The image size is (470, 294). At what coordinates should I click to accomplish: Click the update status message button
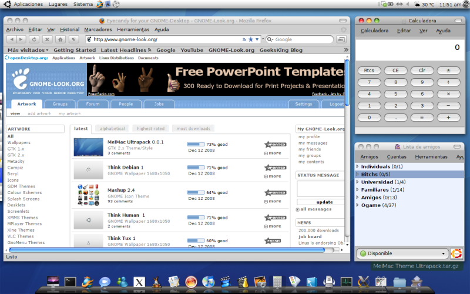[321, 202]
